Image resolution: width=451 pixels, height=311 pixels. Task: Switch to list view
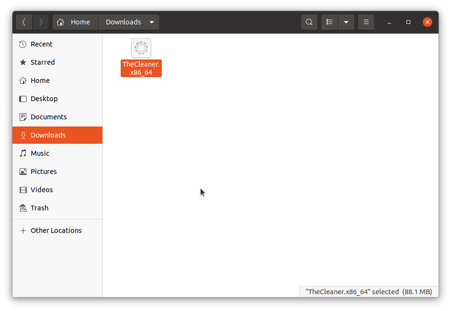329,22
